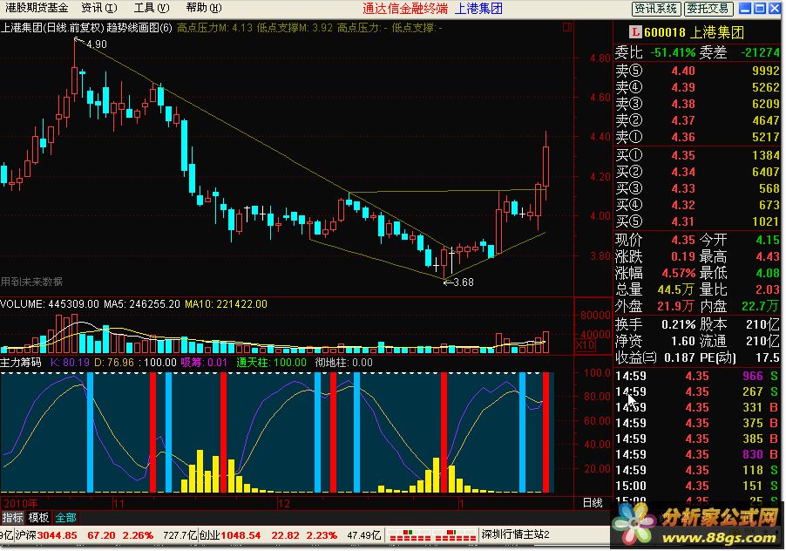Select the 买② 4.34 order row

(697, 172)
